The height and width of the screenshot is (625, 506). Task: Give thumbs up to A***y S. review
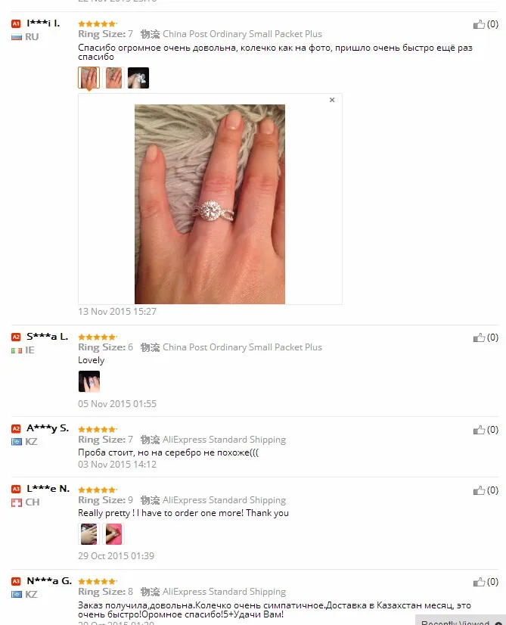[479, 430]
